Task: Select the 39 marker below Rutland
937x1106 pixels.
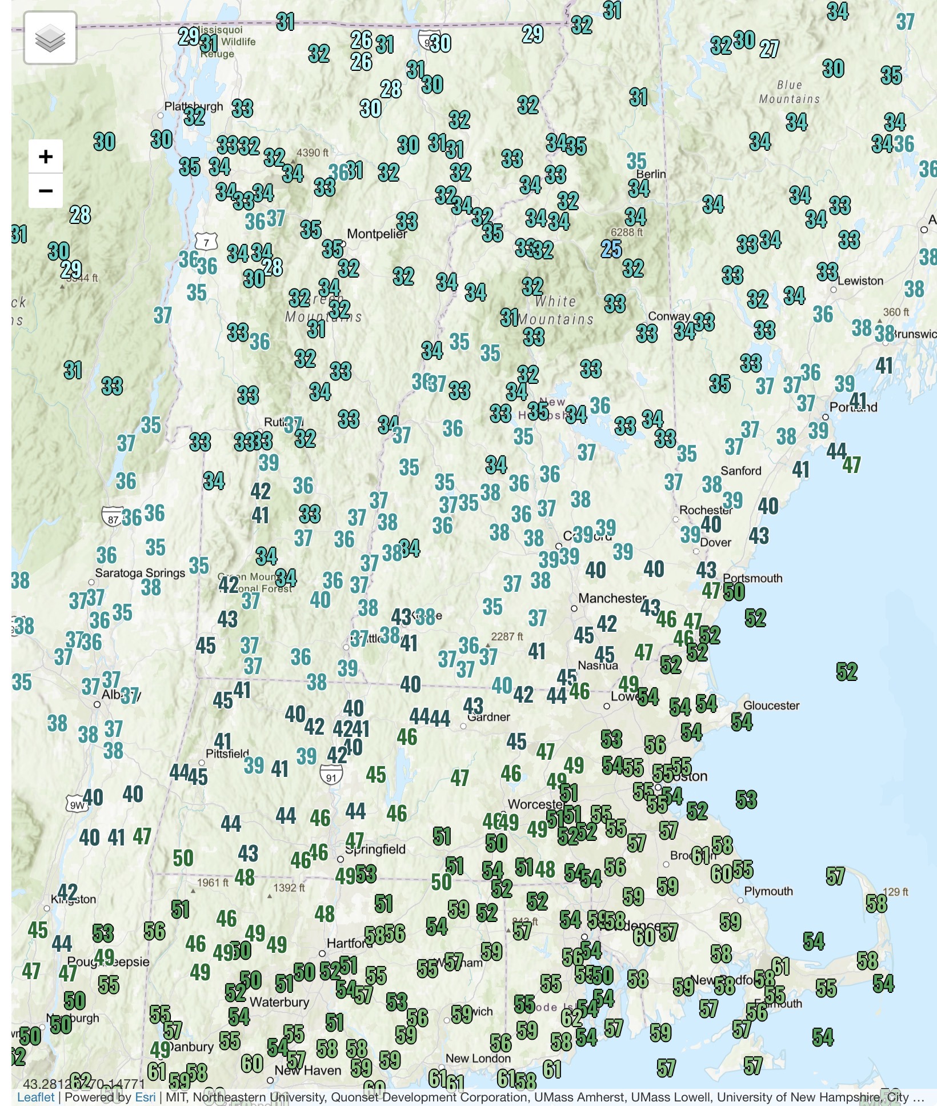Action: click(x=269, y=463)
